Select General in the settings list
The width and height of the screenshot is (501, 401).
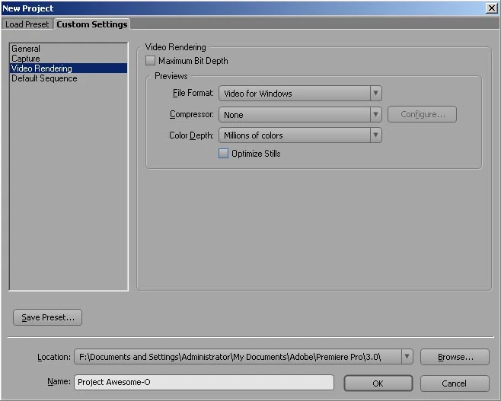pyautogui.click(x=26, y=49)
